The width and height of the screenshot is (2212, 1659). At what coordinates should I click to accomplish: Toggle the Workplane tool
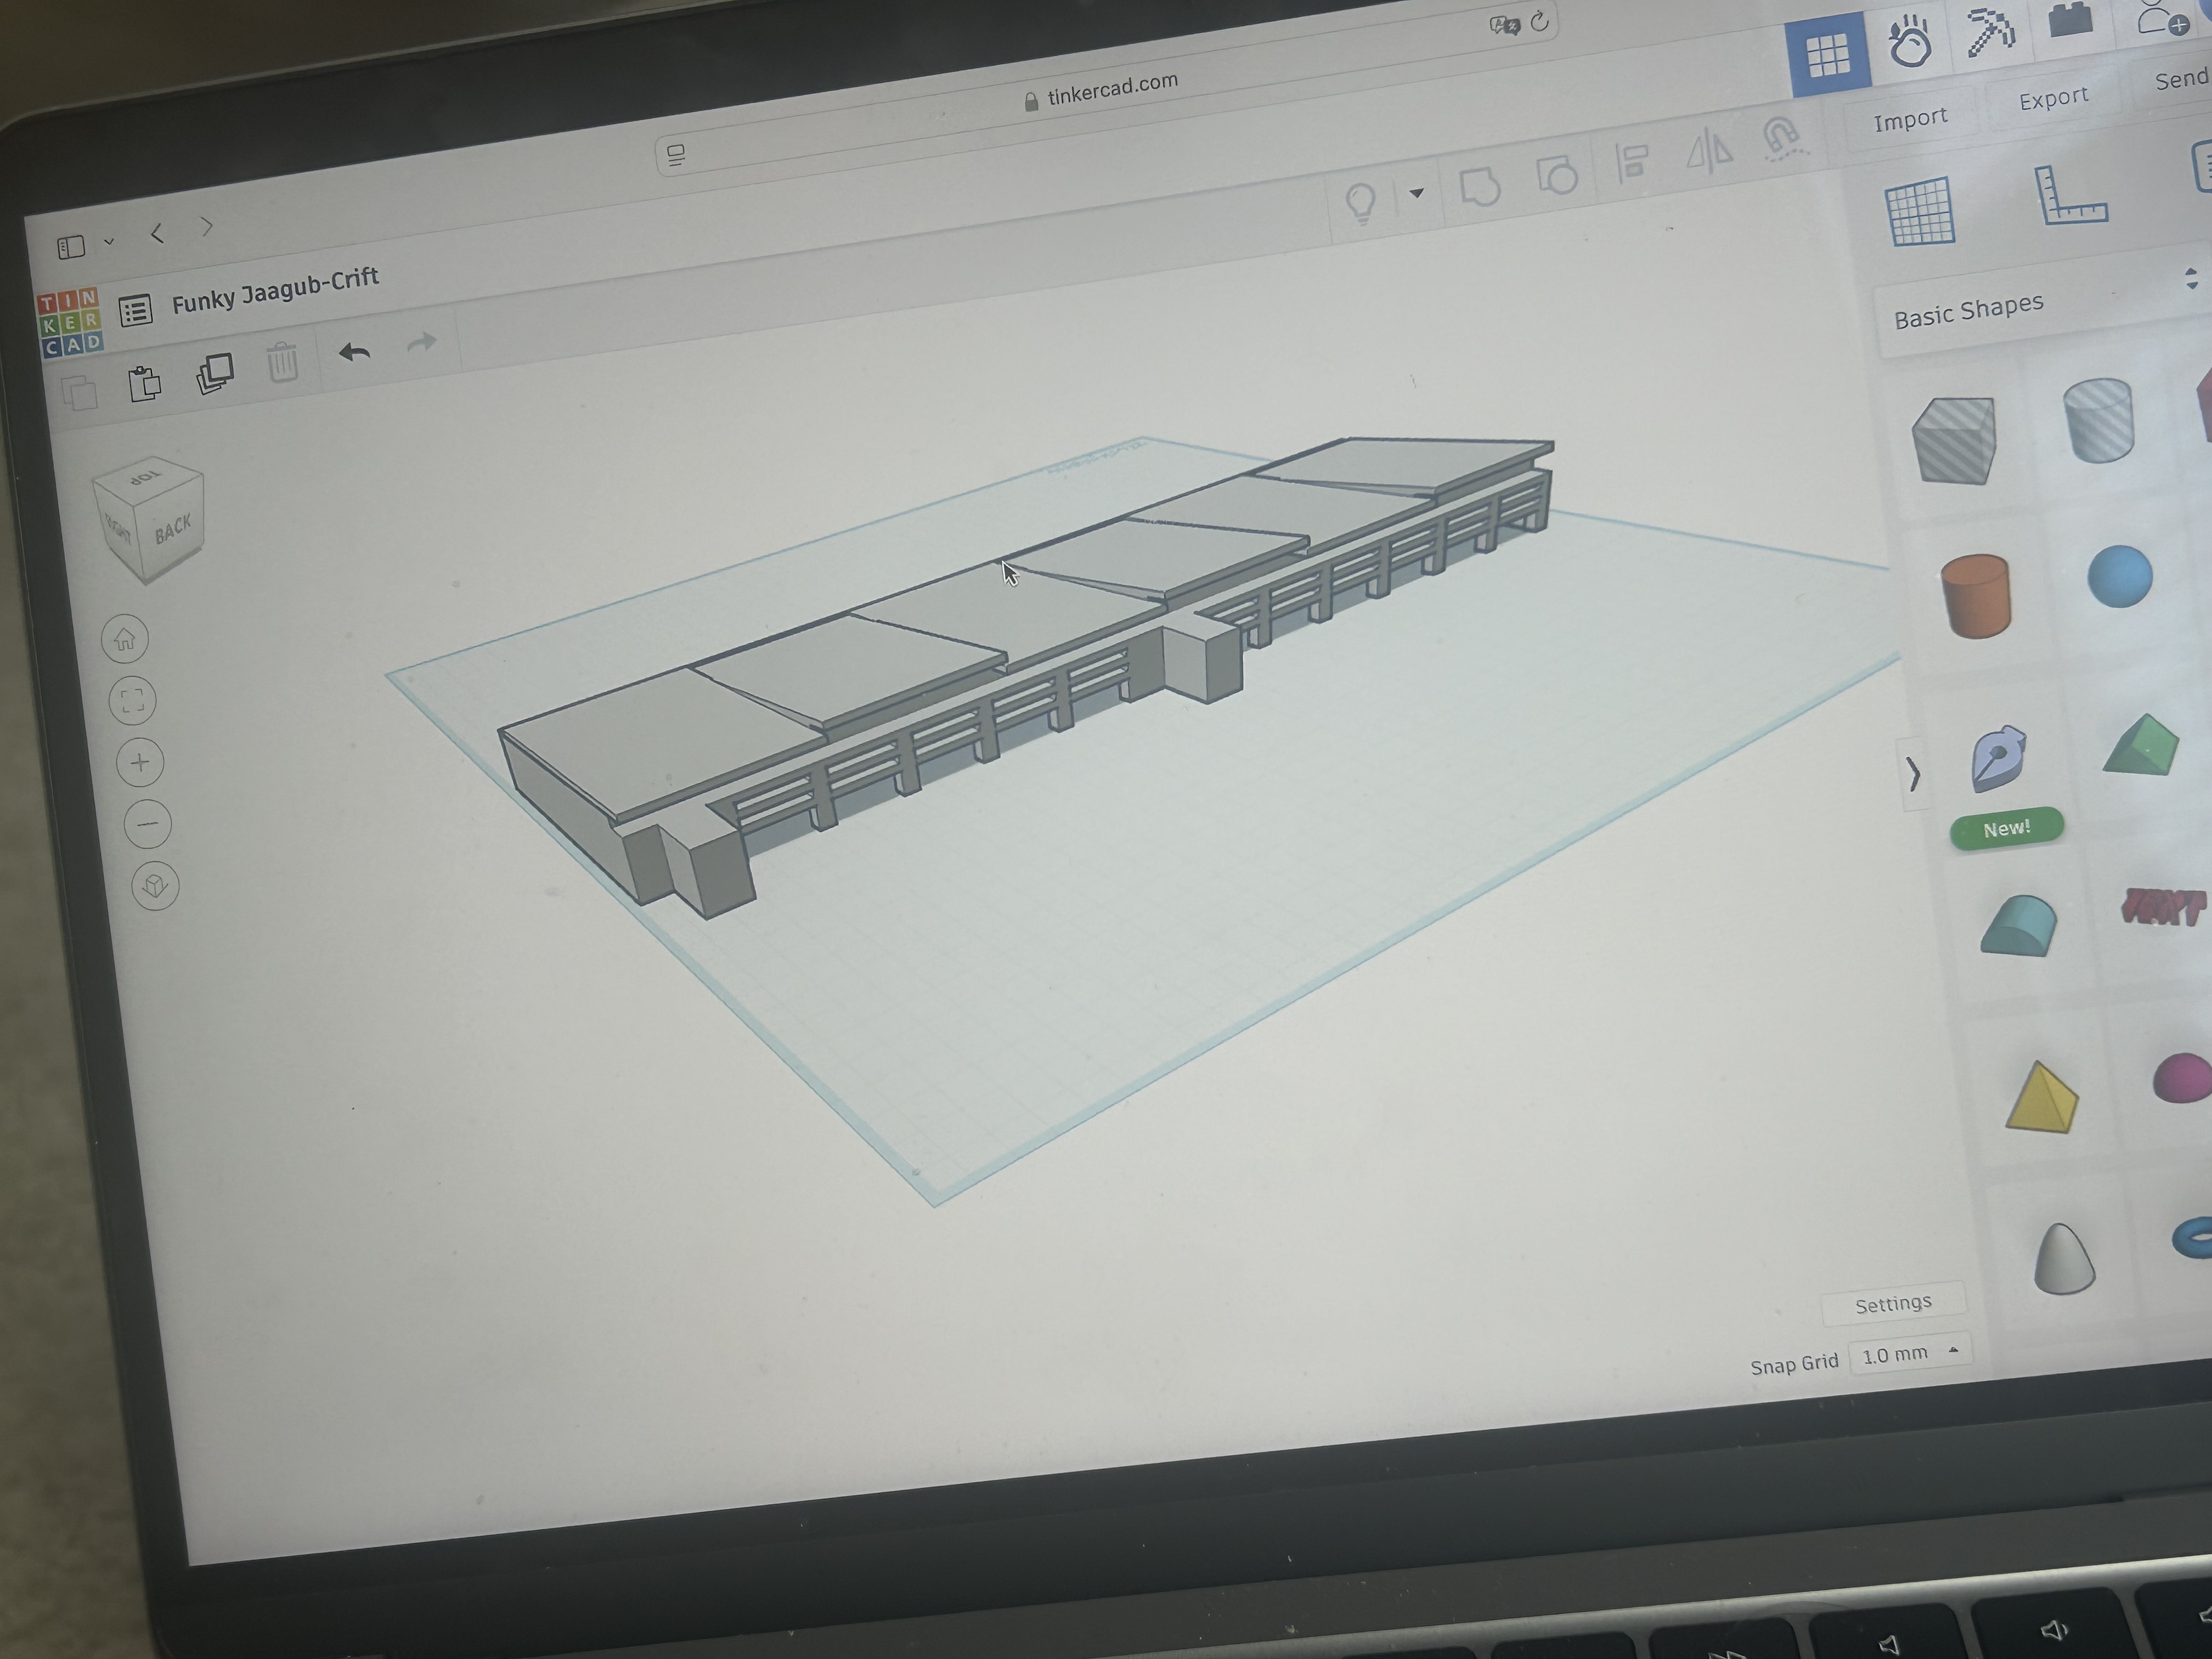pos(1920,210)
